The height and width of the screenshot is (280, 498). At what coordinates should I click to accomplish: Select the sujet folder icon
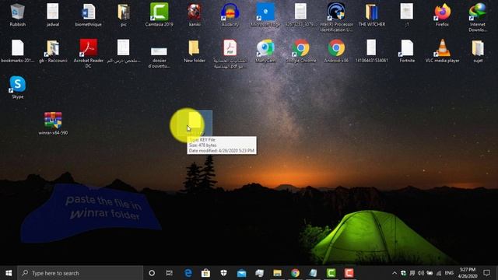[x=478, y=48]
